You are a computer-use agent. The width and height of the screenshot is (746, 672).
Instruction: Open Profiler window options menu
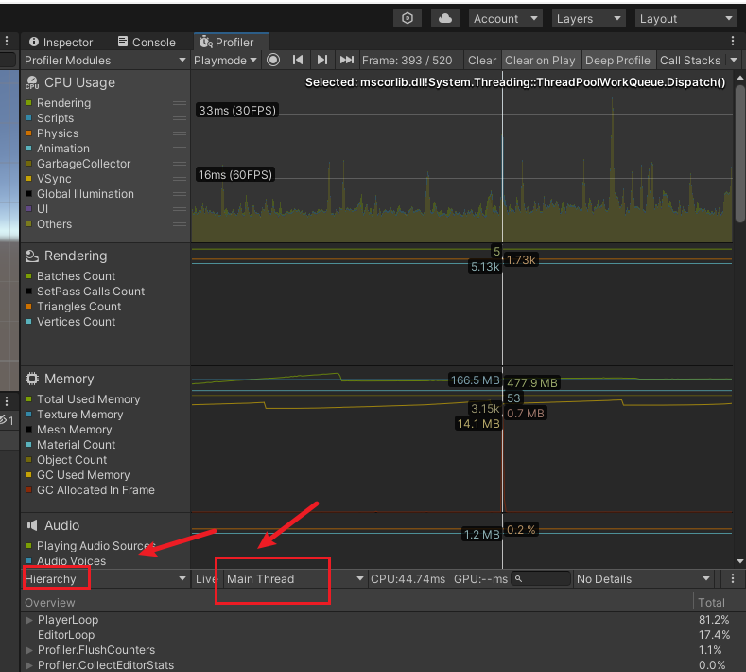pos(733,42)
